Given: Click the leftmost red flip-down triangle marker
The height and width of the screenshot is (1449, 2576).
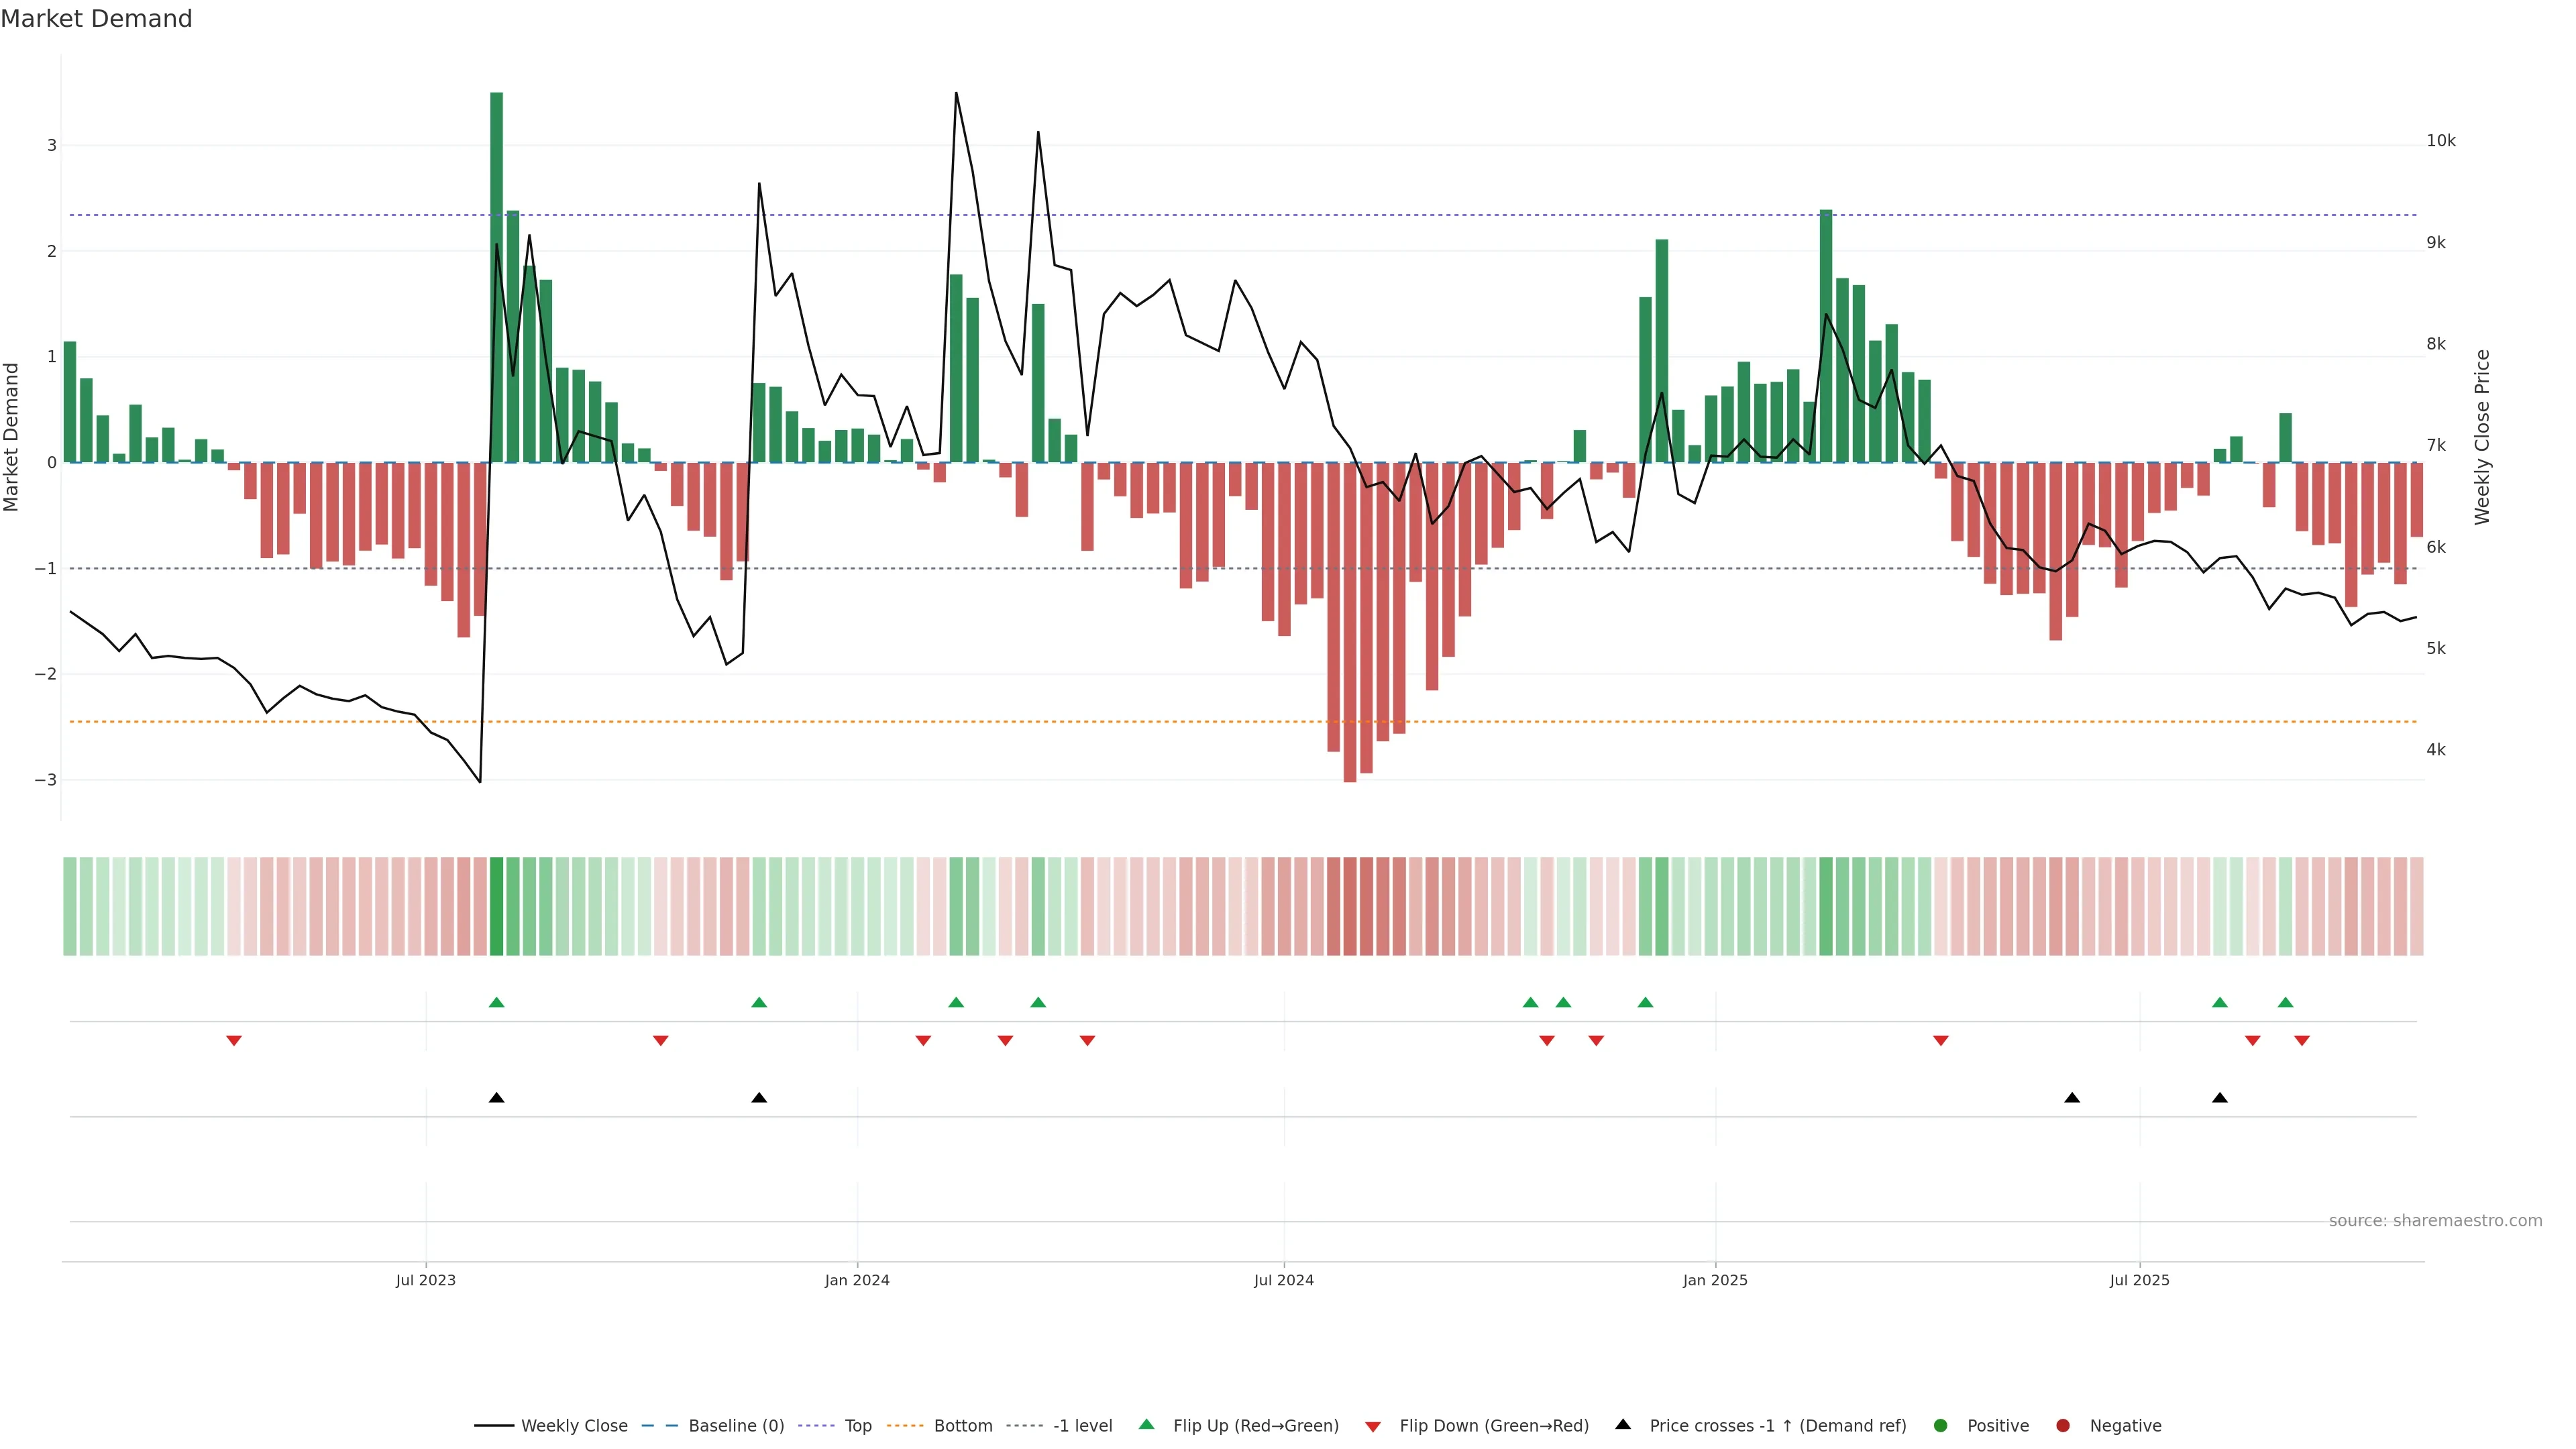Looking at the screenshot, I should pyautogui.click(x=234, y=1041).
